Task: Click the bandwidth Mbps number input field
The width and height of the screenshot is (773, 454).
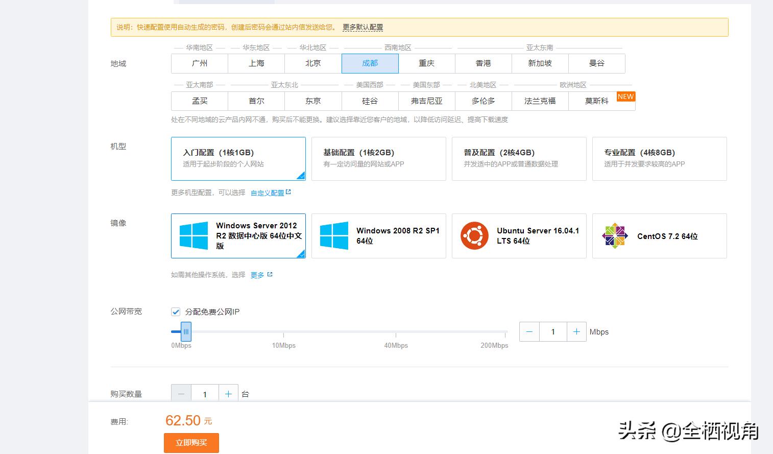Action: pyautogui.click(x=553, y=332)
